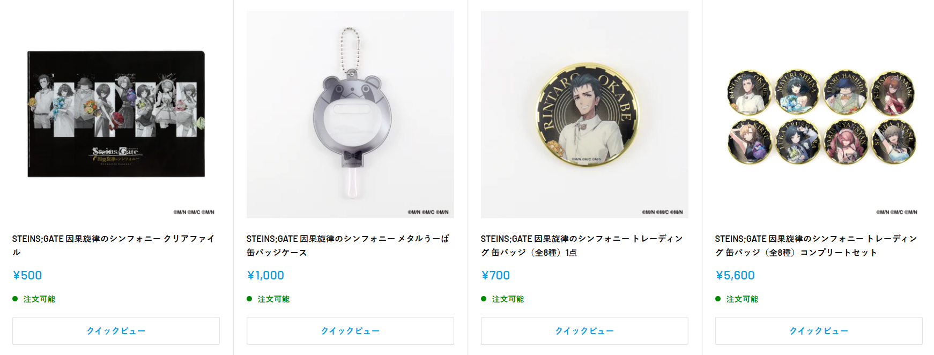Image resolution: width=934 pixels, height=355 pixels.
Task: Click the ¥5,600 price
Action: 735,275
